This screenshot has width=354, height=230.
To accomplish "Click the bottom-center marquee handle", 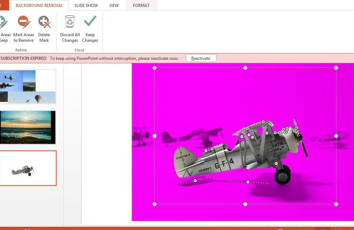I will tap(245, 204).
